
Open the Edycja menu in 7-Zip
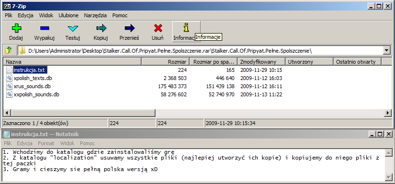click(x=25, y=15)
